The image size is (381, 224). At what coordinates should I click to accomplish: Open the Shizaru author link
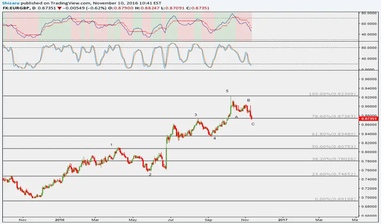(11, 3)
